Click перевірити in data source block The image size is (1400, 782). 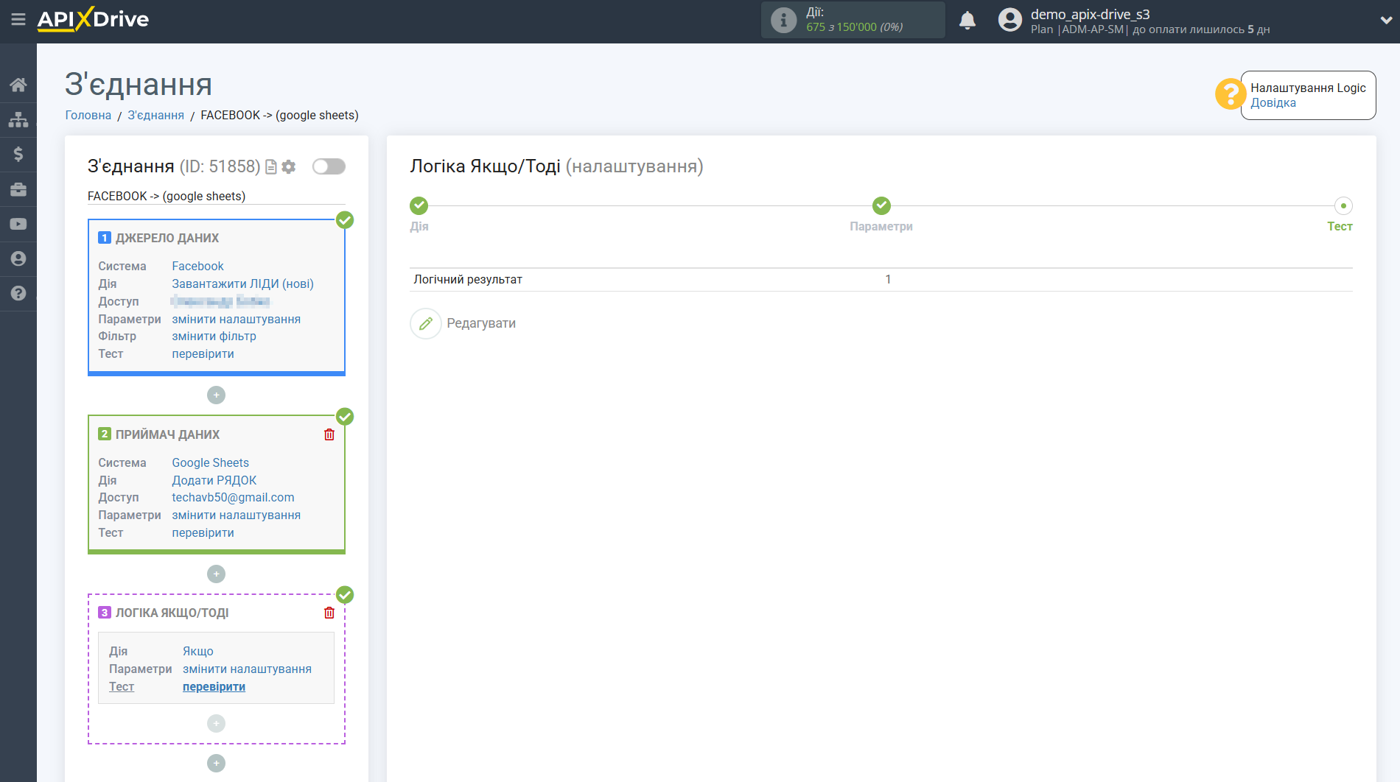203,354
